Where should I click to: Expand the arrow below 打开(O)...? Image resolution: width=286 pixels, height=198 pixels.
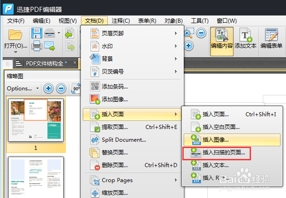click(x=15, y=52)
